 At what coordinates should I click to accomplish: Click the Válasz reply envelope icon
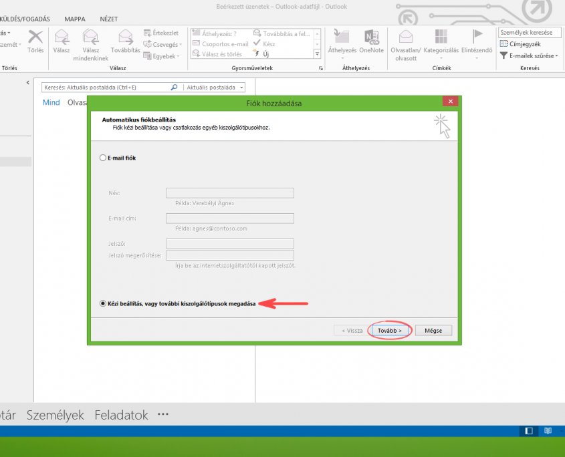pos(62,37)
